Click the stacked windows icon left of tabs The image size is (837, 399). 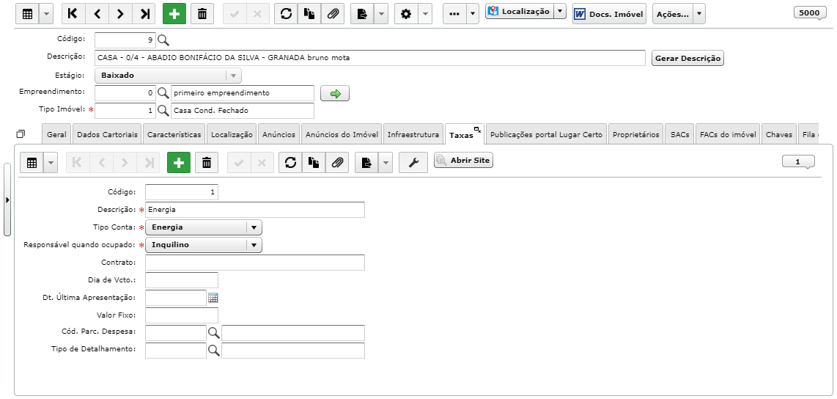click(21, 133)
